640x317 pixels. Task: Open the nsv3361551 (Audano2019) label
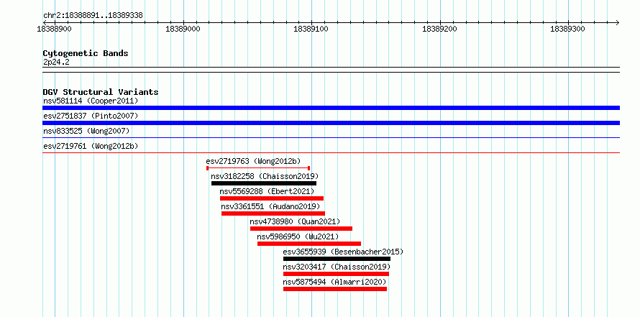coord(270,206)
